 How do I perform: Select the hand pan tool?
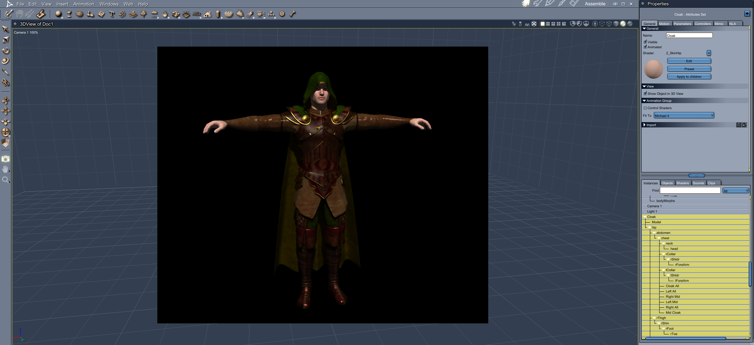(5, 169)
